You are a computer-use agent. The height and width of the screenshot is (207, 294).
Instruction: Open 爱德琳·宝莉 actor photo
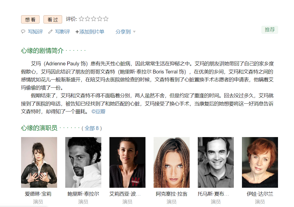(39, 162)
